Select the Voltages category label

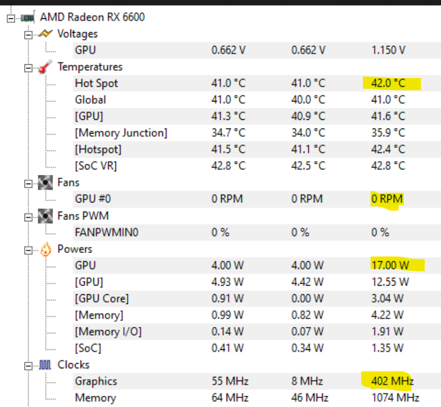[78, 34]
